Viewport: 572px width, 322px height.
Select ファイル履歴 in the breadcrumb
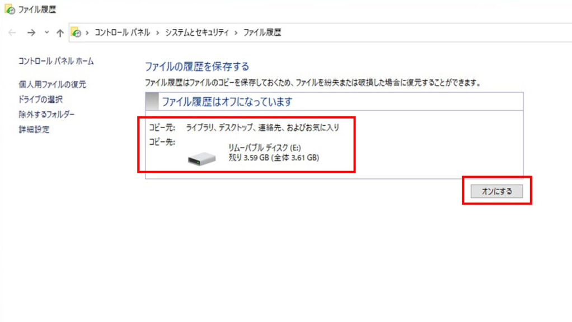click(x=262, y=32)
